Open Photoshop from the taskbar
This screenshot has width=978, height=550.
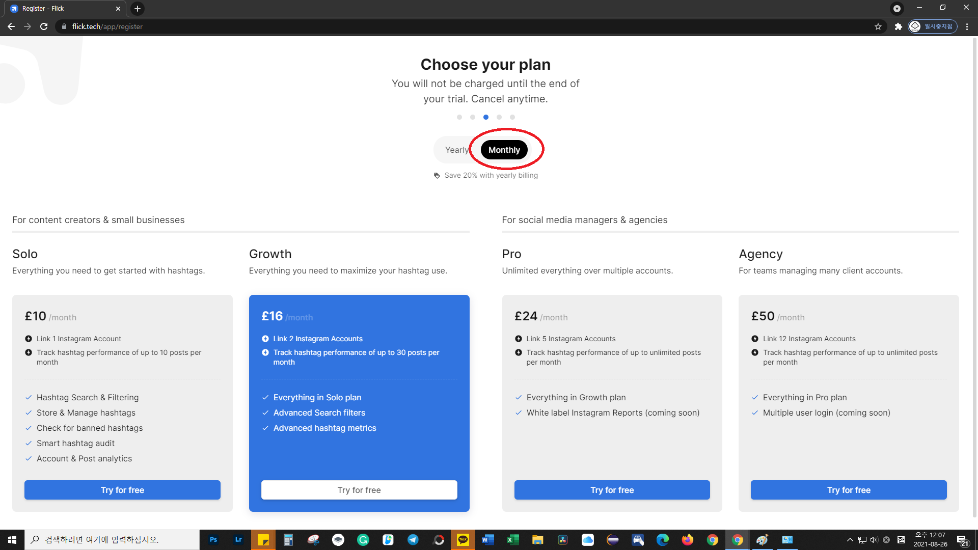click(x=213, y=540)
